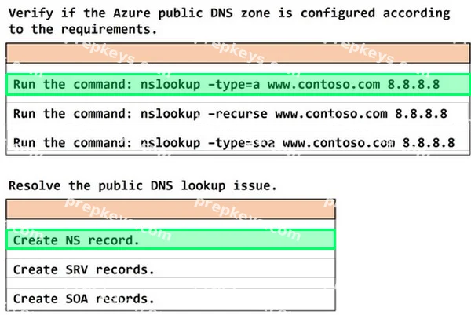Click the highlighted green NS record row
This screenshot has width=471, height=315.
pos(170,240)
